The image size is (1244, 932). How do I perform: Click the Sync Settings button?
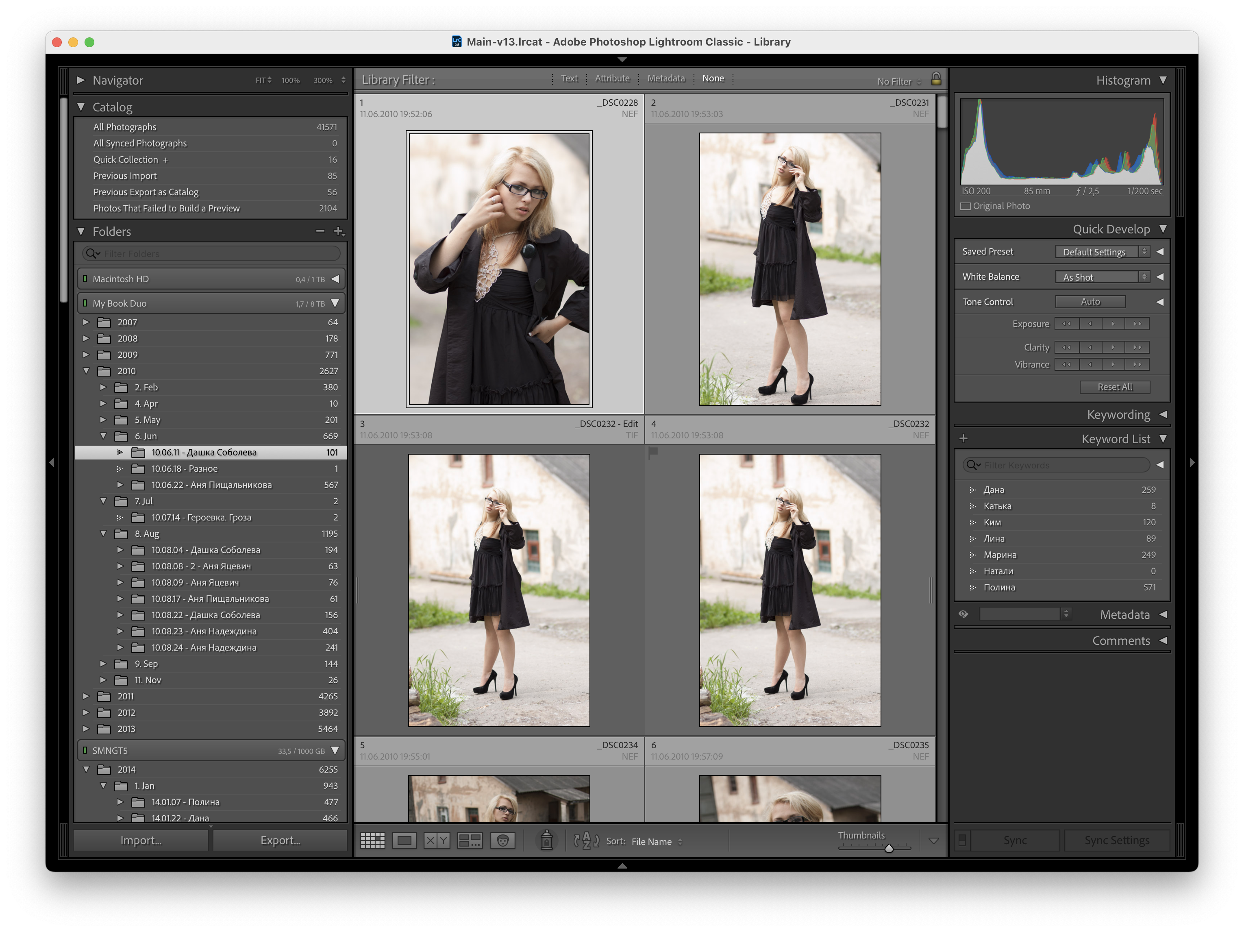[1117, 841]
